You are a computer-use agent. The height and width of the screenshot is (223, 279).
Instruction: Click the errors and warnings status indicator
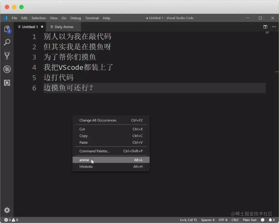(x=11, y=220)
